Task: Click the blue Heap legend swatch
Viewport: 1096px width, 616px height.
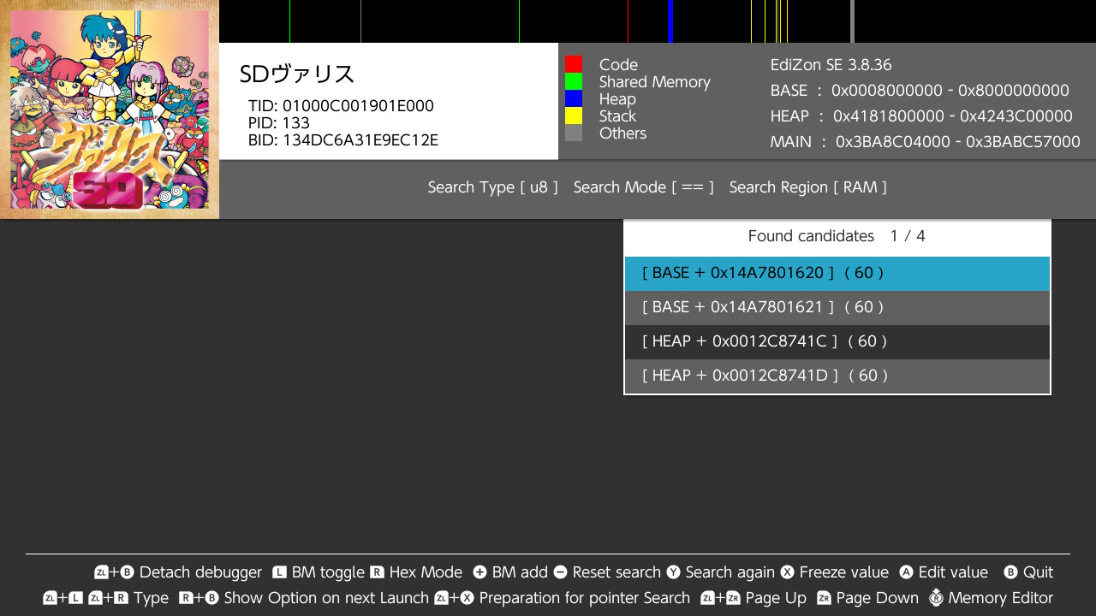Action: pyautogui.click(x=574, y=98)
